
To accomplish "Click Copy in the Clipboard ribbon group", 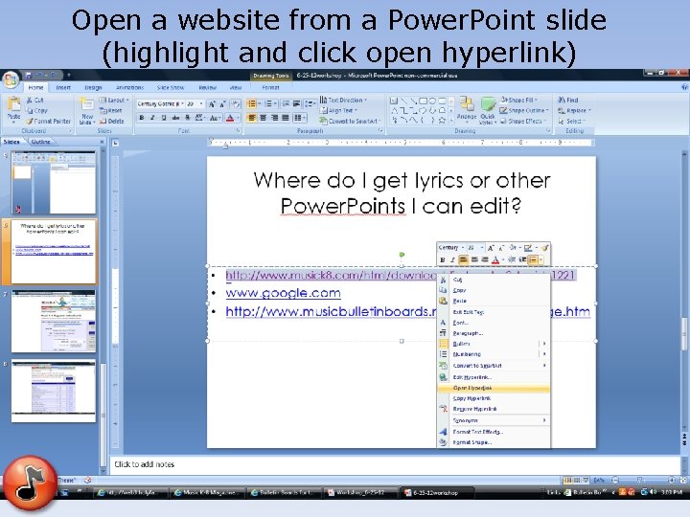I will click(x=36, y=110).
